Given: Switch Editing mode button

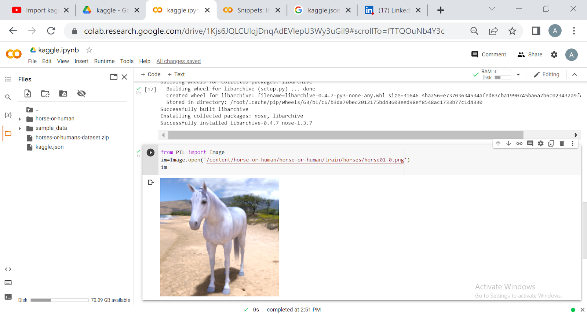Looking at the screenshot, I should pos(546,75).
